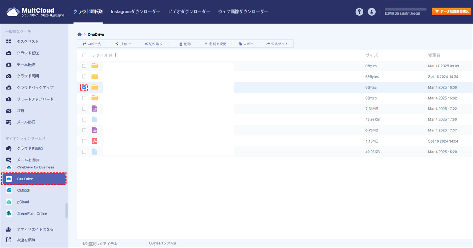
Task: Open the user account profile icon
Action: 371,12
